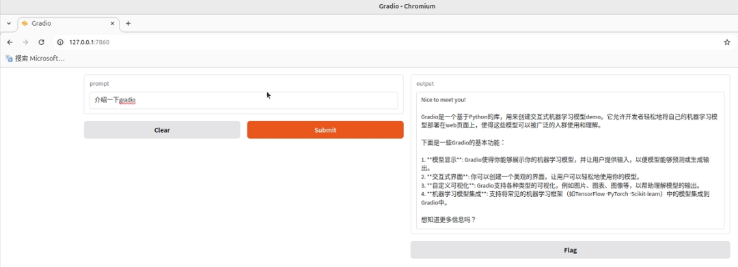738x267 pixels.
Task: Click into the prompt text field
Action: [243, 100]
